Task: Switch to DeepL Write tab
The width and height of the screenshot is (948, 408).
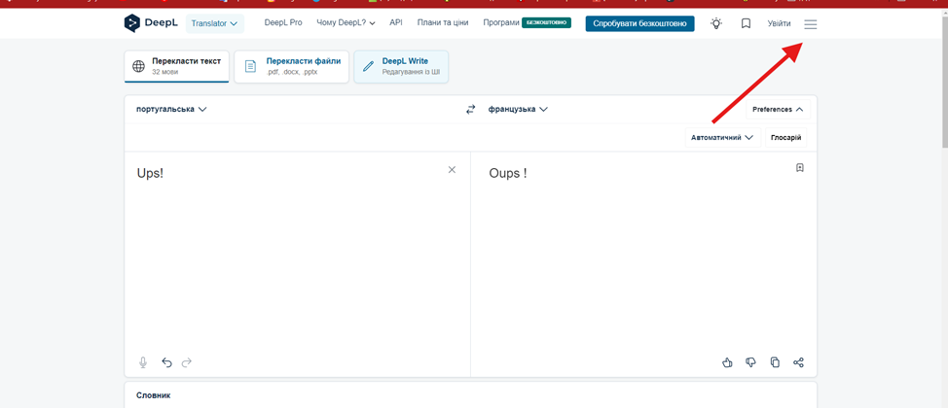Action: pos(401,66)
